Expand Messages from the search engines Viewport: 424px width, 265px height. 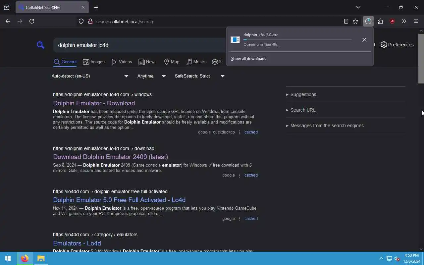pyautogui.click(x=325, y=126)
